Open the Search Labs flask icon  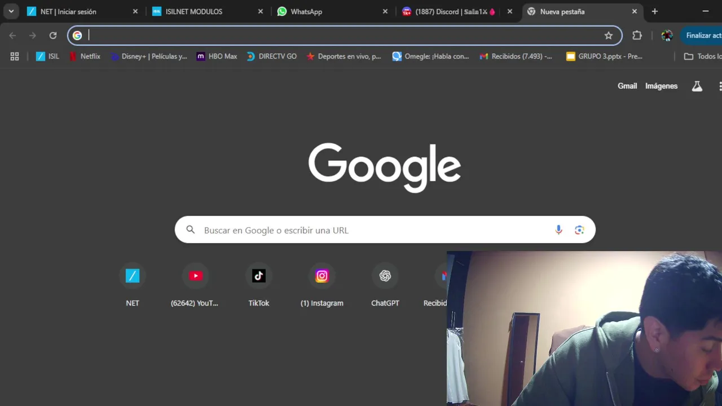coord(697,86)
